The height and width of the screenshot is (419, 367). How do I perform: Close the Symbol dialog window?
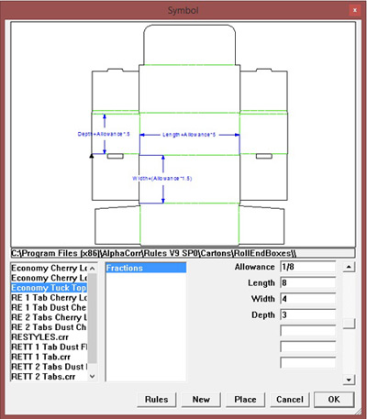tap(355, 10)
